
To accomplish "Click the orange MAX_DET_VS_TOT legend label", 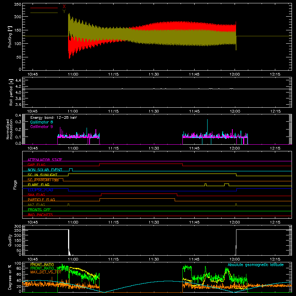I will pyautogui.click(x=46, y=272).
